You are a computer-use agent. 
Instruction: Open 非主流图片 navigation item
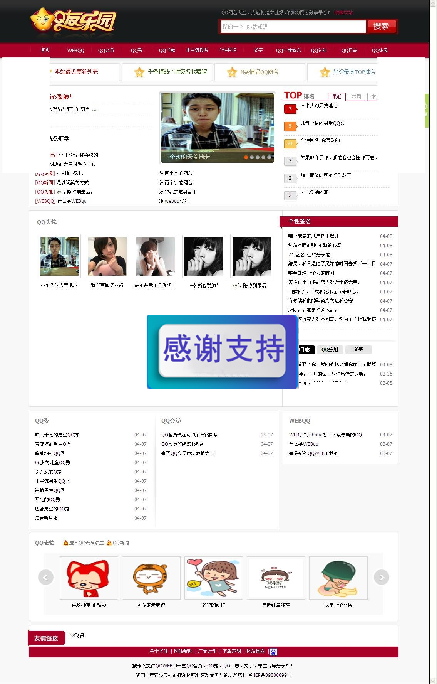197,50
